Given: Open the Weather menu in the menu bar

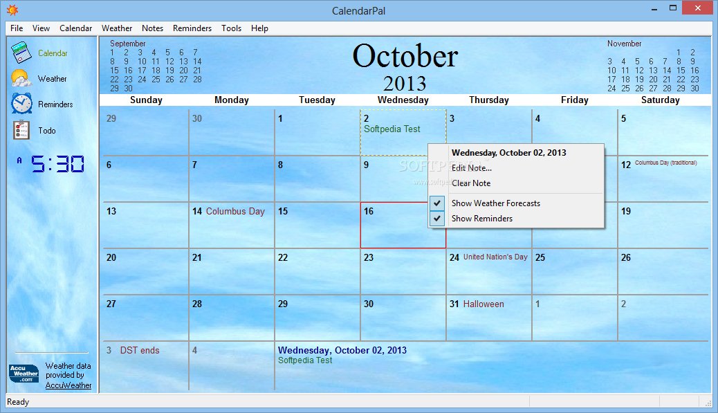Looking at the screenshot, I should coord(117,28).
